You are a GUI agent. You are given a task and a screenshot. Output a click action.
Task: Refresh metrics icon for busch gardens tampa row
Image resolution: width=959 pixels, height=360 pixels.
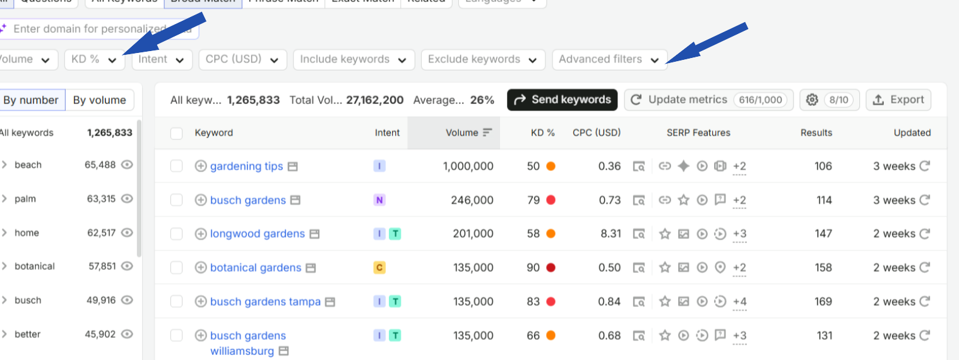tap(925, 301)
